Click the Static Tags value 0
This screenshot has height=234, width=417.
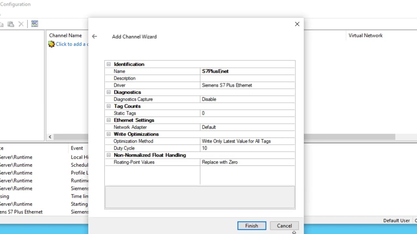pyautogui.click(x=248, y=113)
